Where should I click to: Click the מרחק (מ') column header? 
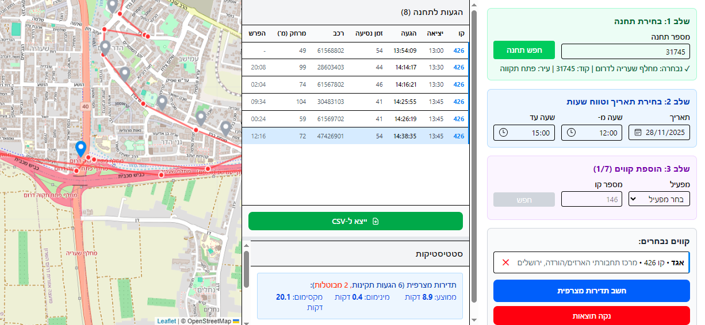pyautogui.click(x=291, y=33)
